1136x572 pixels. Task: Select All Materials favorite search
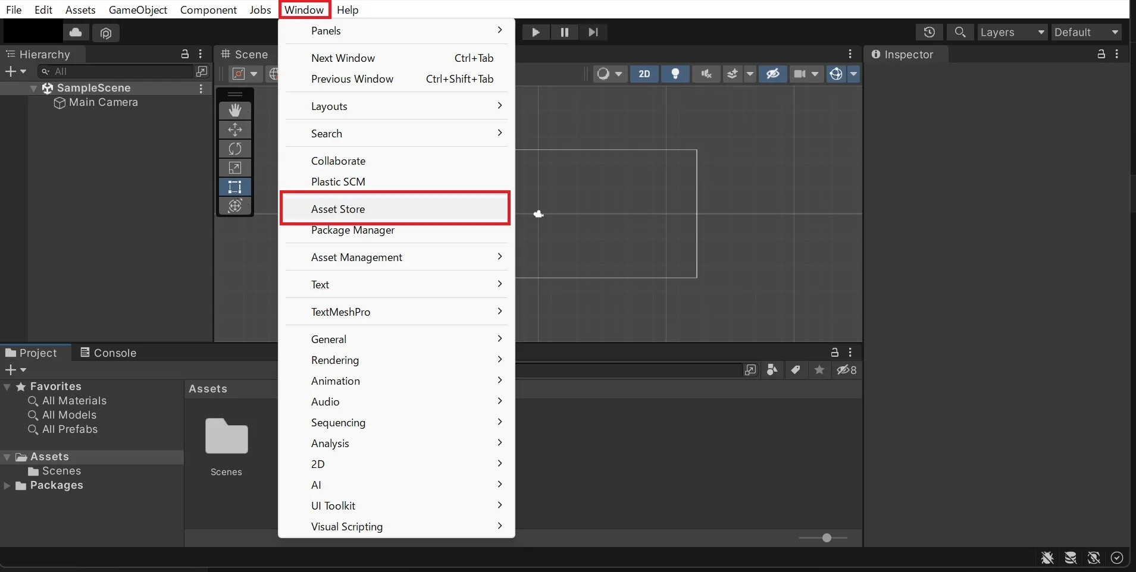pyautogui.click(x=74, y=401)
